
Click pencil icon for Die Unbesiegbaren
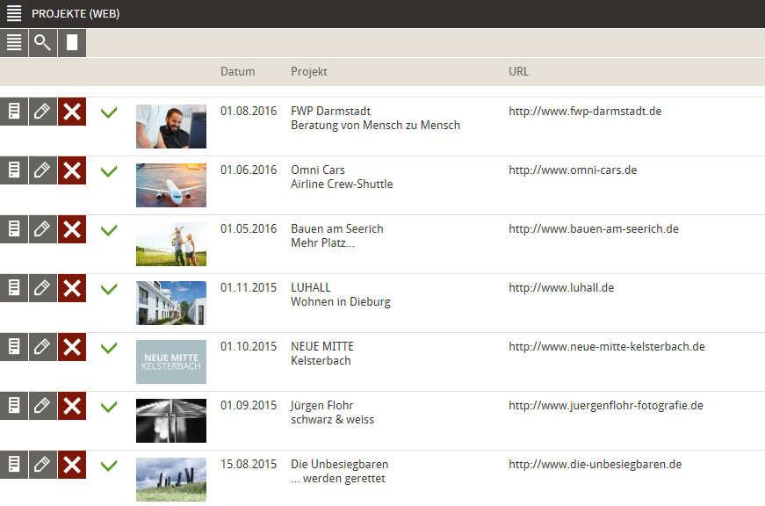click(43, 465)
